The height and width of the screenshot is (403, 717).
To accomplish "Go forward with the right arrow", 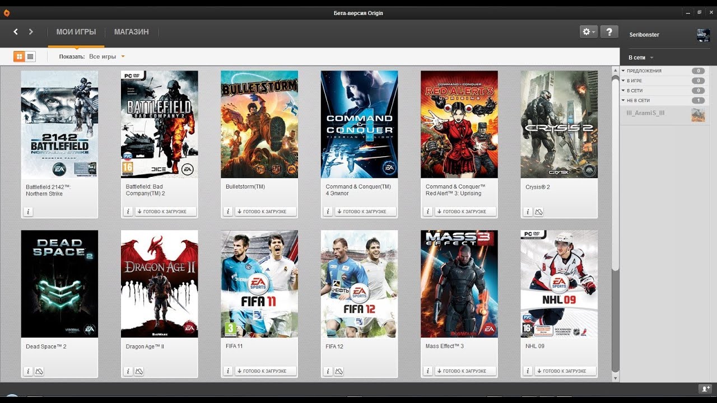I will coord(31,32).
